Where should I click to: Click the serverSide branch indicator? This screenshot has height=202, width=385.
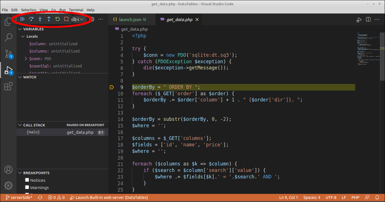pyautogui.click(x=19, y=198)
